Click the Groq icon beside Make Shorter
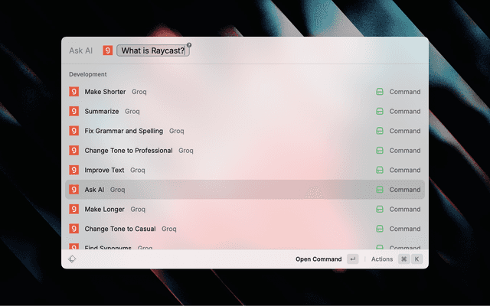Screen dimensions: 490x306 tap(74, 92)
